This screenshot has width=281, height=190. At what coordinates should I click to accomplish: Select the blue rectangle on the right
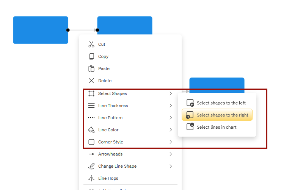217,83
